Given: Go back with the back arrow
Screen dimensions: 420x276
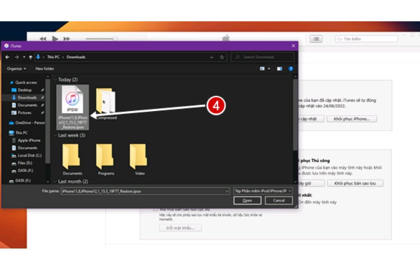Looking at the screenshot, I should click(7, 57).
